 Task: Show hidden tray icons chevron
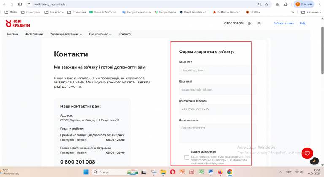point(281,172)
